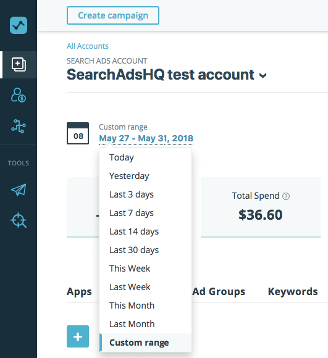Open the All Accounts link
The width and height of the screenshot is (328, 358).
pos(88,46)
